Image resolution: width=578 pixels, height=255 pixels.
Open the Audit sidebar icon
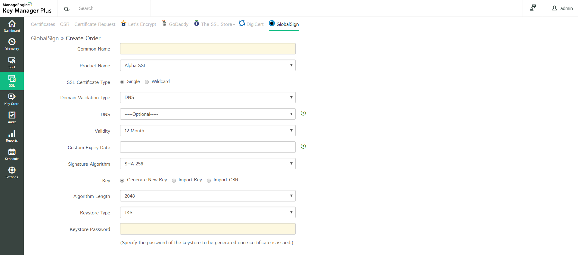[12, 118]
